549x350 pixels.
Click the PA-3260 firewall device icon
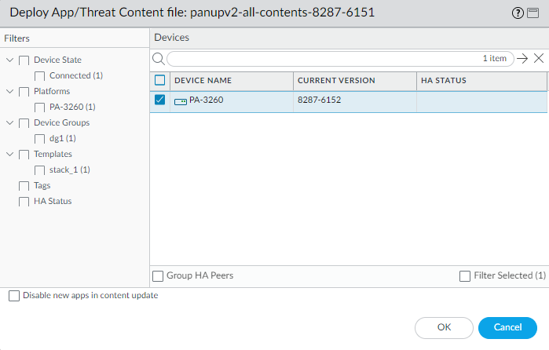(x=181, y=101)
